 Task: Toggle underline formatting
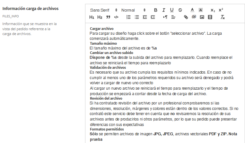pos(172,10)
